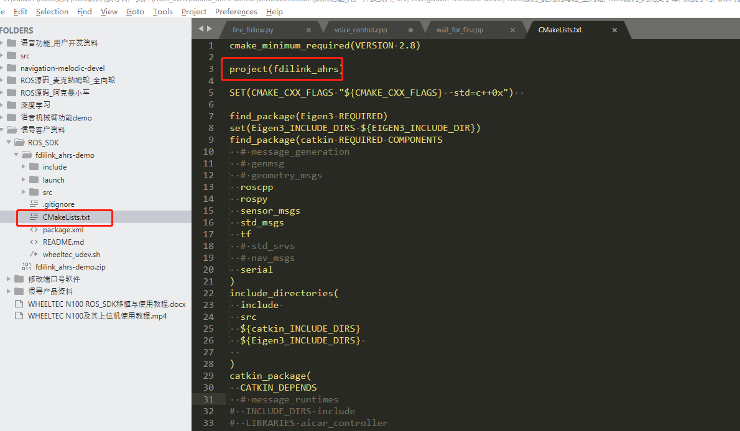Select navigation-melodic-devel folder
Image resolution: width=740 pixels, height=431 pixels.
pos(62,68)
